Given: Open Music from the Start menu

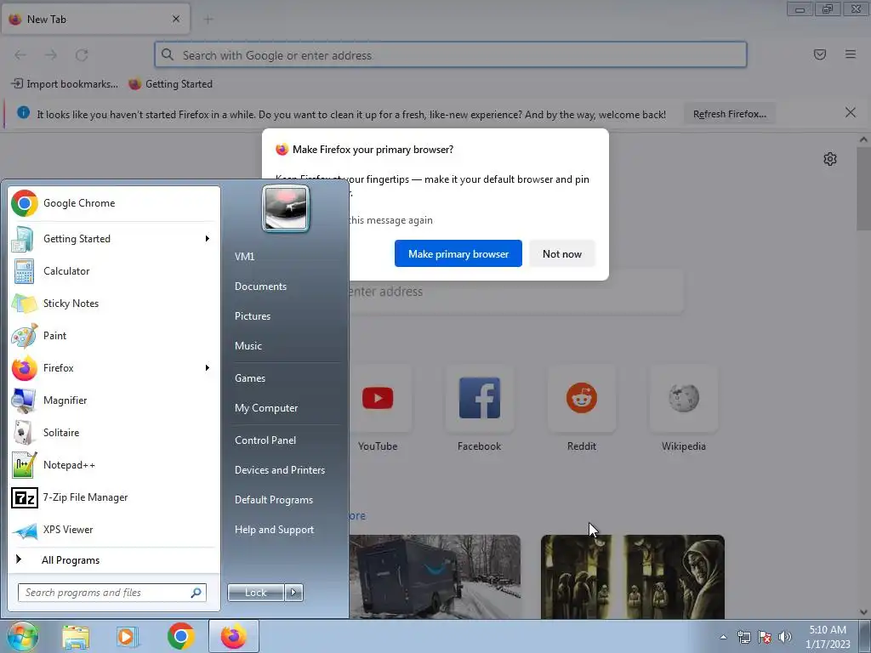Looking at the screenshot, I should 248,346.
